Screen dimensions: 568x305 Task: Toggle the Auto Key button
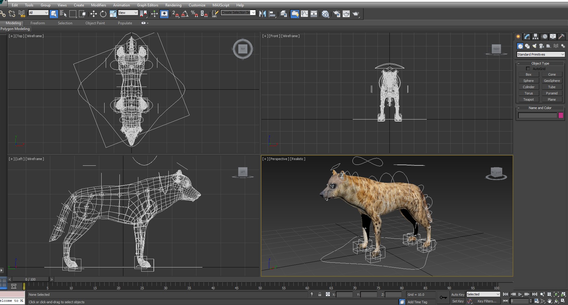click(x=458, y=295)
